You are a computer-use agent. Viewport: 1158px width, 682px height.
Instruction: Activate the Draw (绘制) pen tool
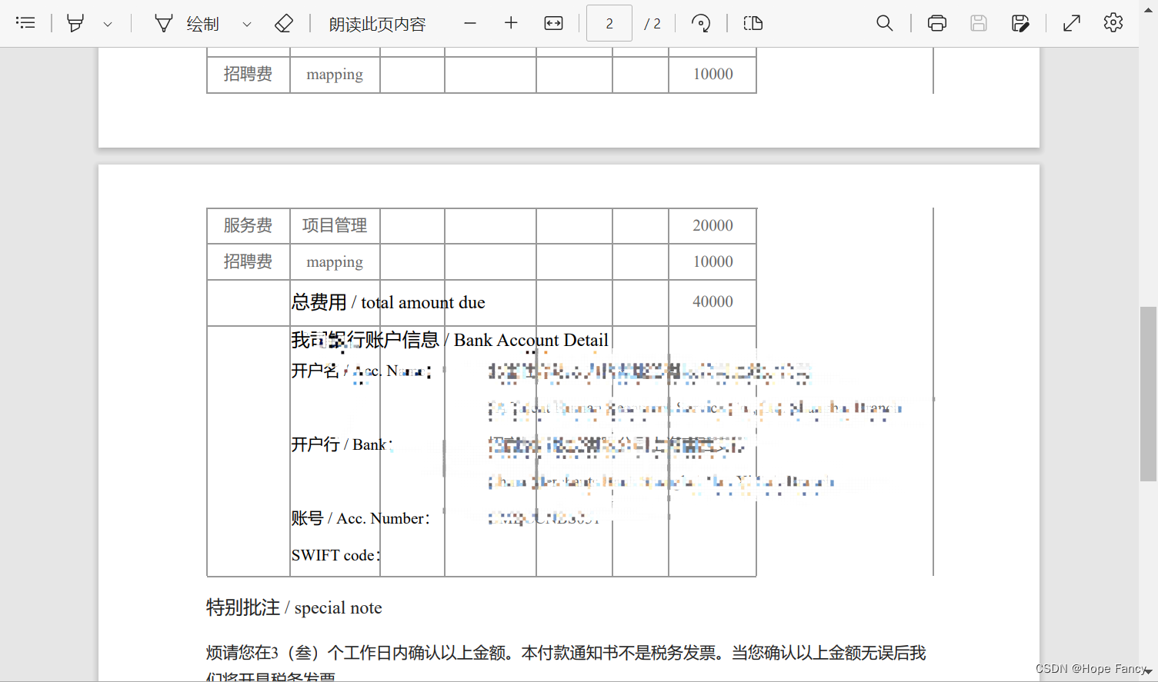[x=187, y=24]
